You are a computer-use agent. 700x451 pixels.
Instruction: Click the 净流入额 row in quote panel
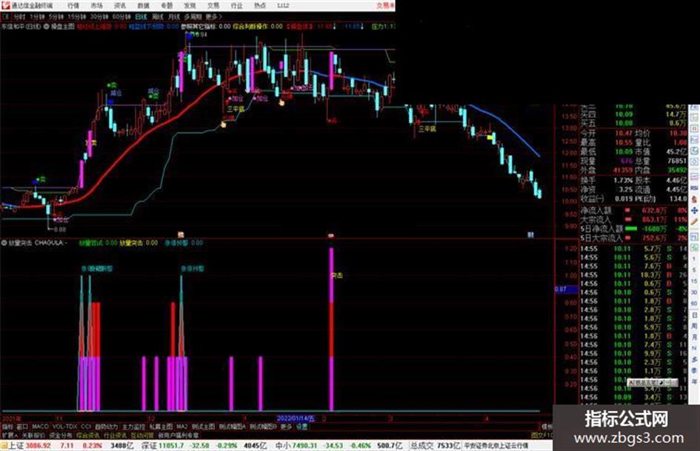click(633, 210)
